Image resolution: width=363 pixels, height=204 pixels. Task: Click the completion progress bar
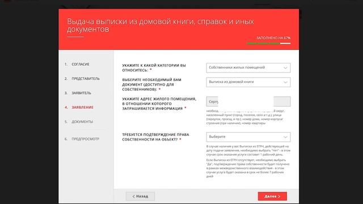(268, 43)
